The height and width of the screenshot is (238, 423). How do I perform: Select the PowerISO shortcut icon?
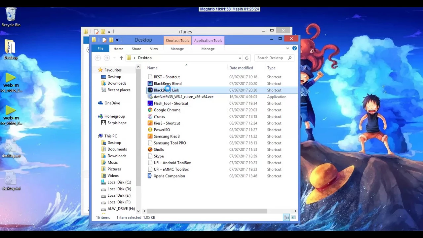point(150,130)
